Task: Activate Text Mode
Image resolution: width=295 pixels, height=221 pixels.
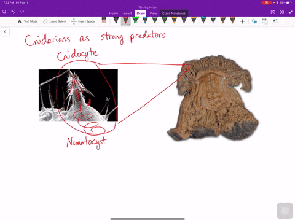Action: [x=28, y=21]
